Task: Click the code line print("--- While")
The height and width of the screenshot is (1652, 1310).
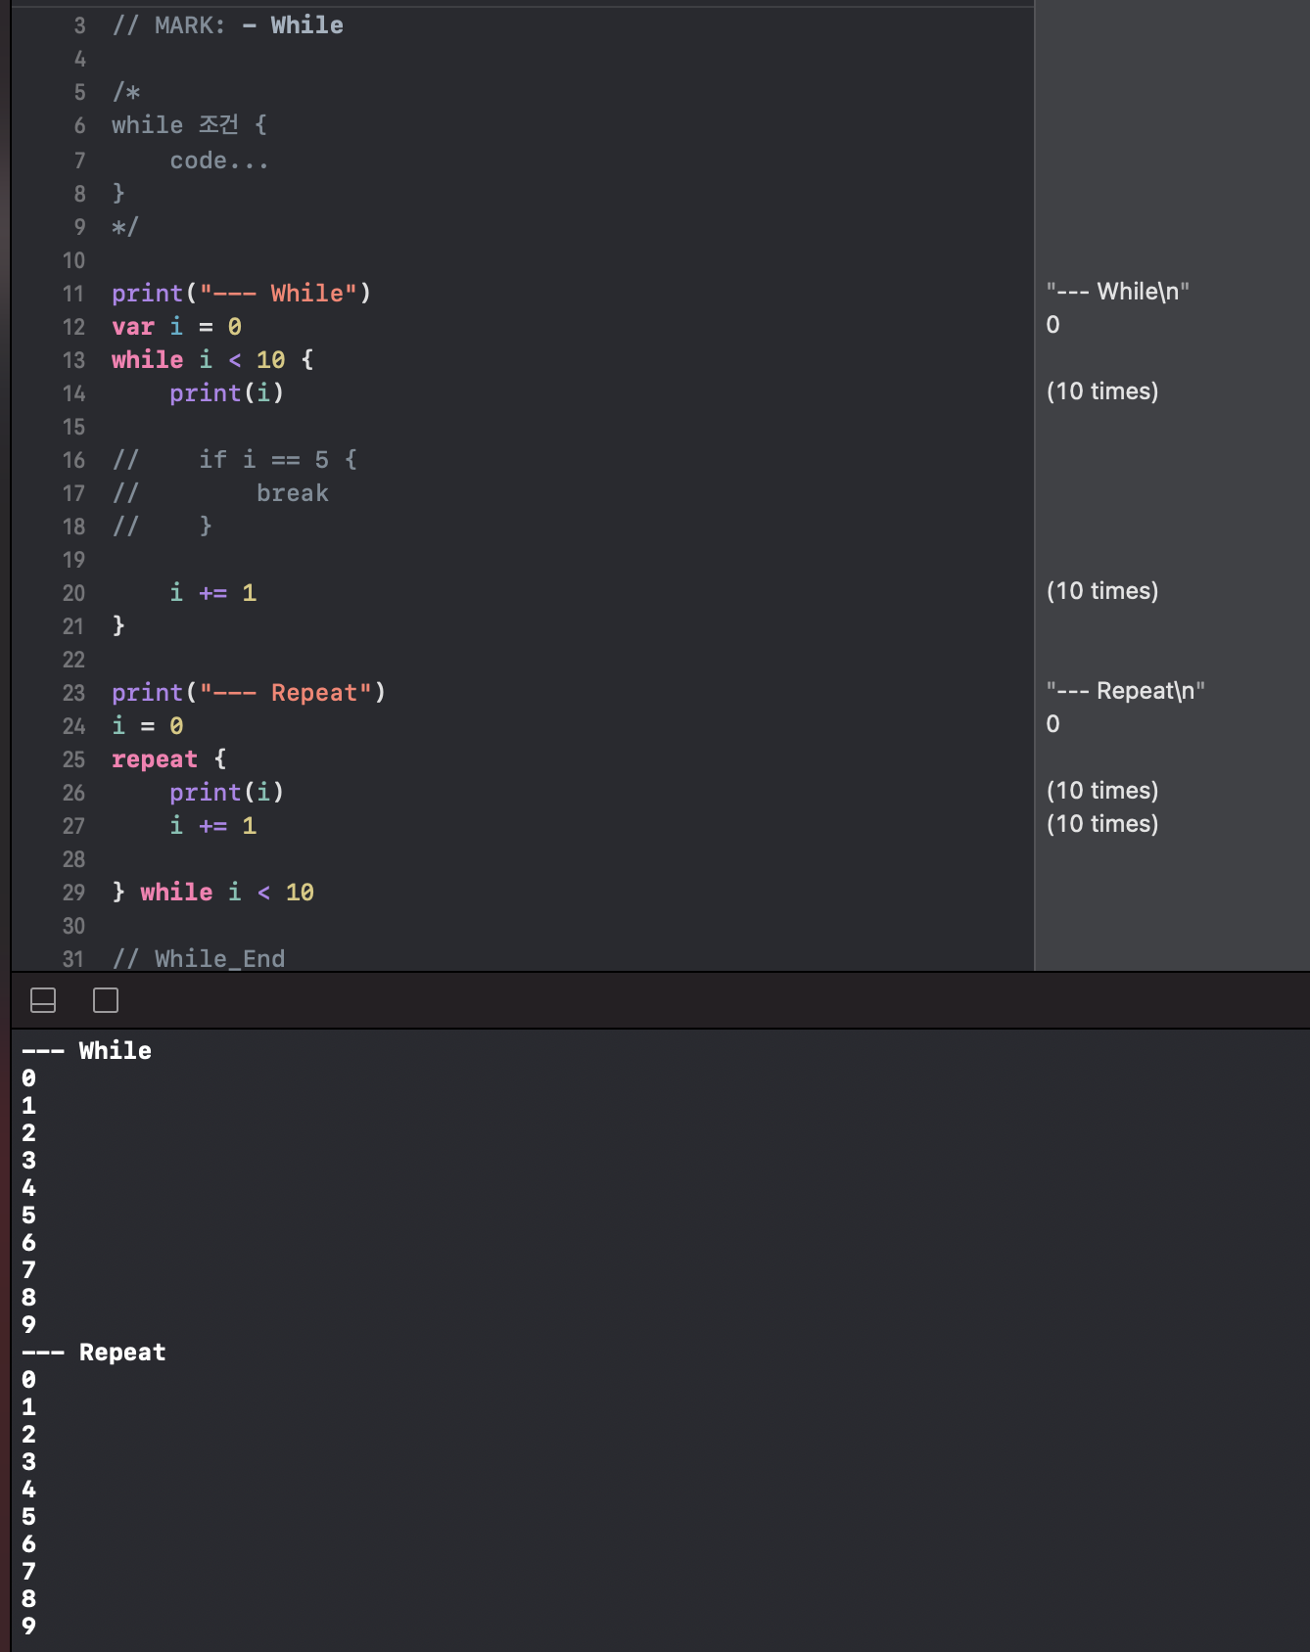Action: pos(241,294)
